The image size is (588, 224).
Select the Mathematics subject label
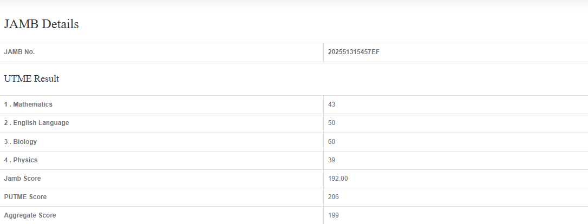coord(32,104)
